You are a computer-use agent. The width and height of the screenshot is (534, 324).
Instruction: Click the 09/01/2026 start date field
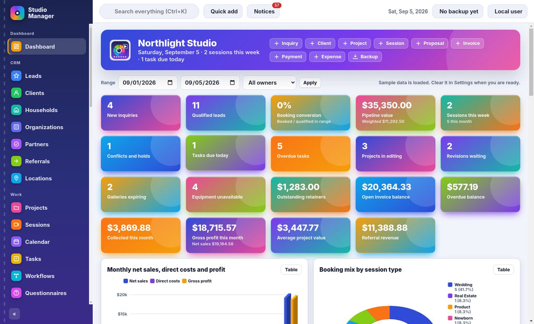[148, 82]
